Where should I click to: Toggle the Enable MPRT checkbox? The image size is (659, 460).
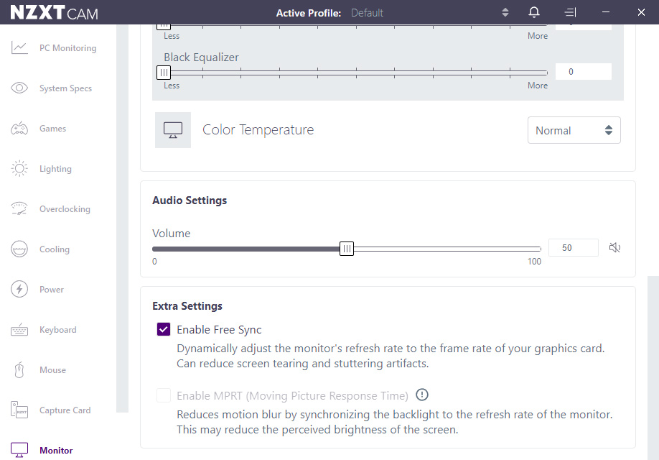point(164,395)
